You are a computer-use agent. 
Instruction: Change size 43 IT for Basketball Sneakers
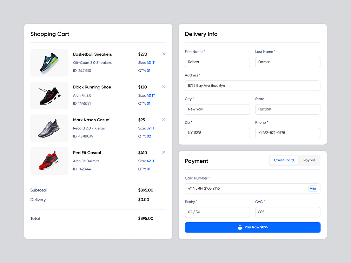(x=150, y=63)
